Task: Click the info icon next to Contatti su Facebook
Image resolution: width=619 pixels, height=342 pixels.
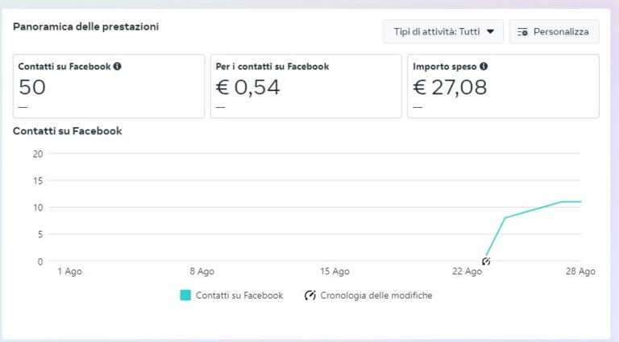Action: [x=117, y=66]
